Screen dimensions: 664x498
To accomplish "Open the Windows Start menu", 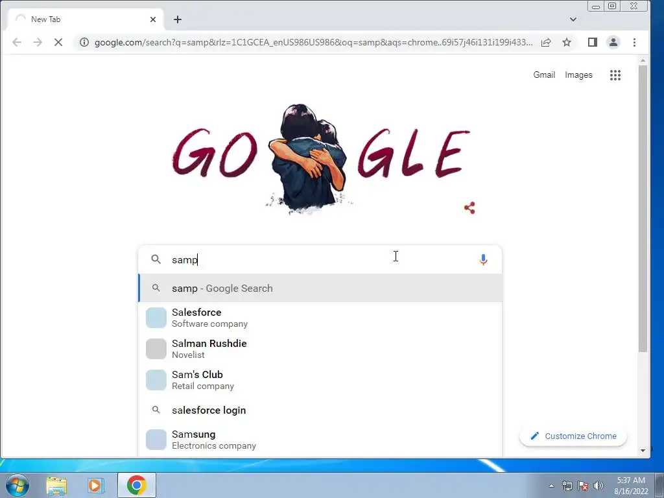I will coord(18,485).
